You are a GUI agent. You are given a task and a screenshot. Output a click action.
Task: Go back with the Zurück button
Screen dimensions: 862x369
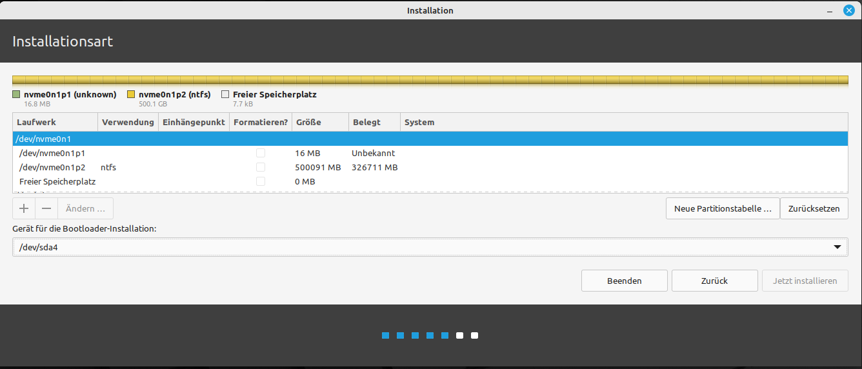point(714,281)
